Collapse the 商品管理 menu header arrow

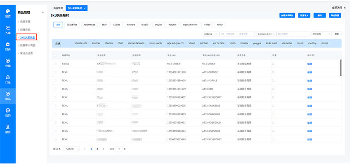click(43, 13)
